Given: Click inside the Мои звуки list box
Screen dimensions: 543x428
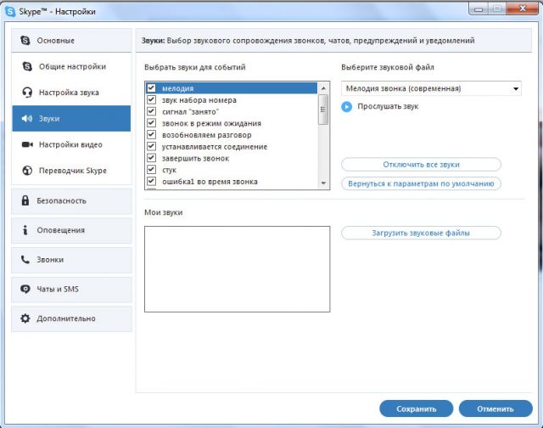Looking at the screenshot, I should (238, 269).
